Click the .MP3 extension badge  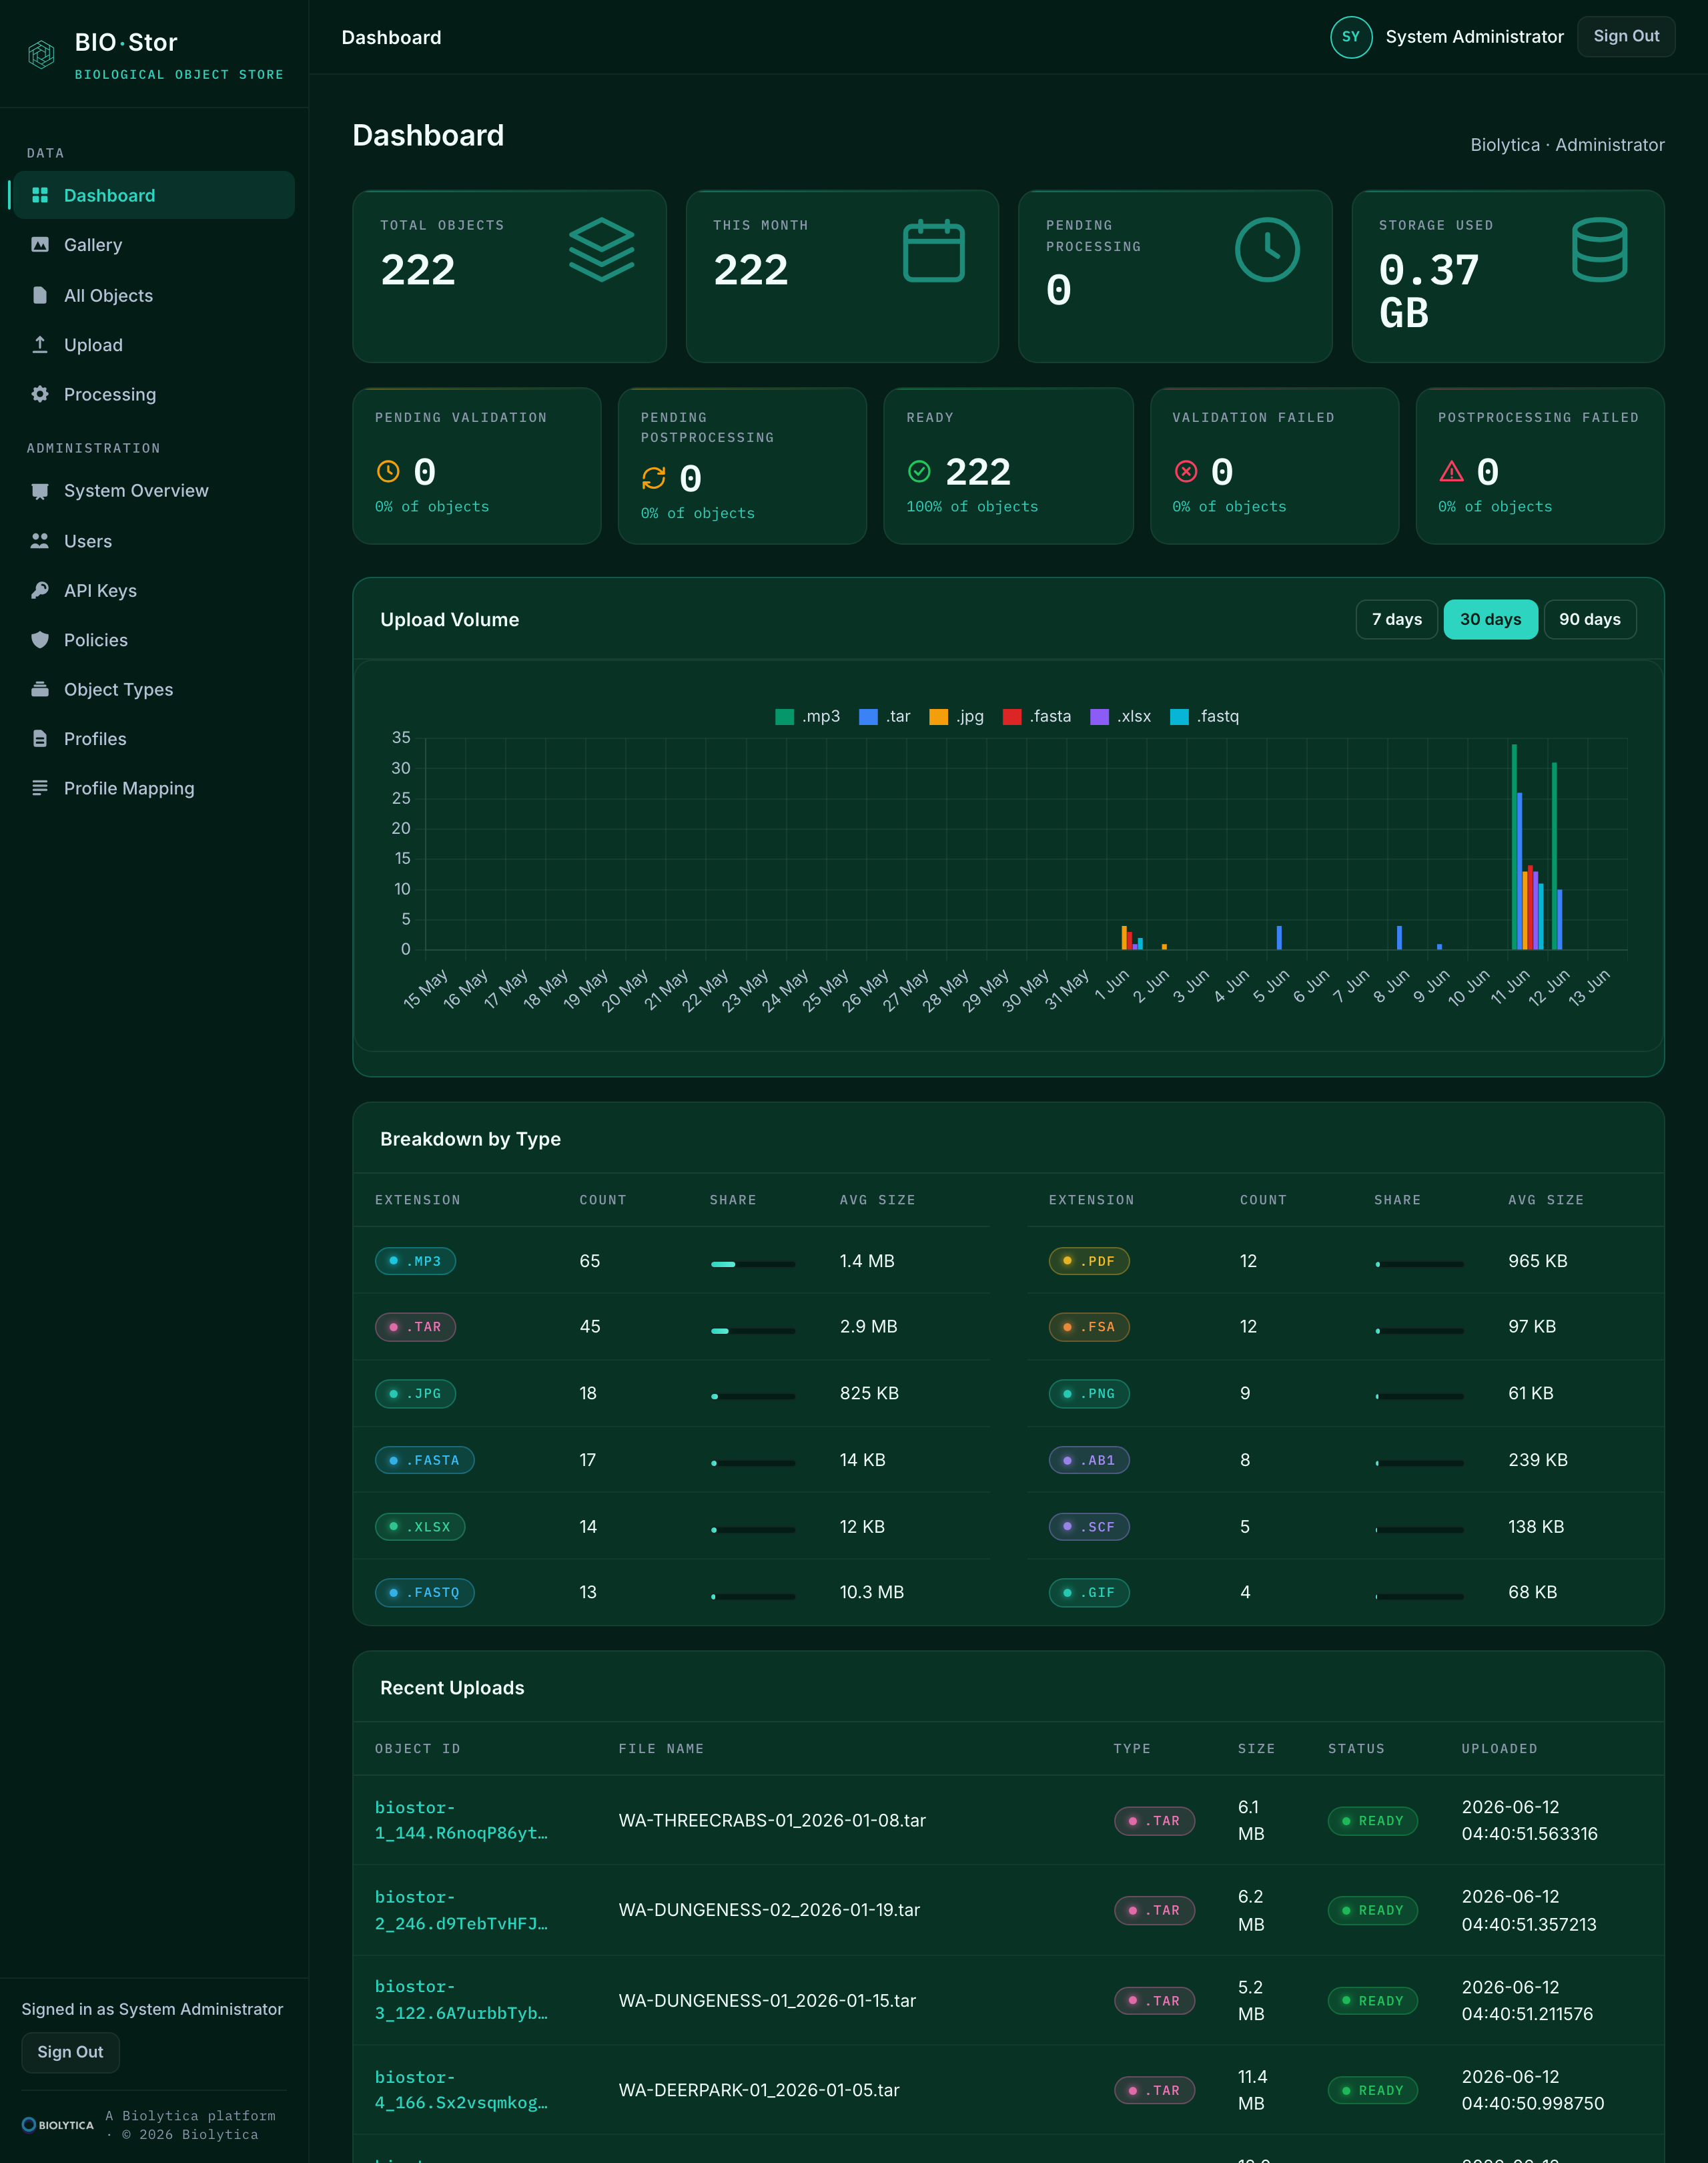pos(415,1262)
